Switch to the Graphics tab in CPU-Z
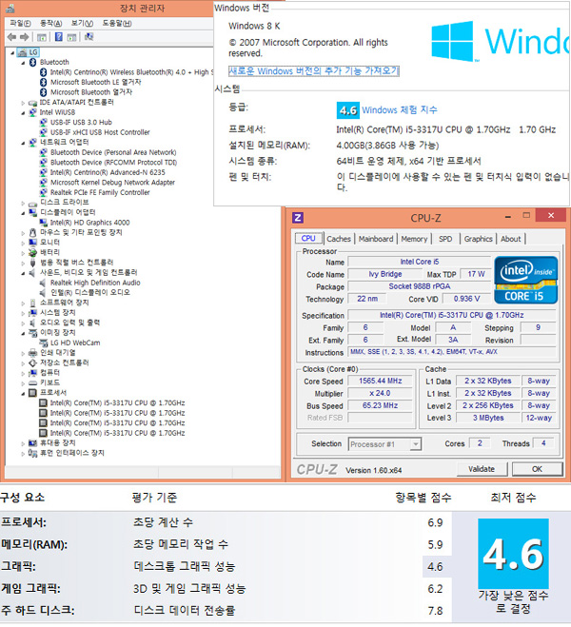This screenshot has height=627, width=571. pos(479,239)
